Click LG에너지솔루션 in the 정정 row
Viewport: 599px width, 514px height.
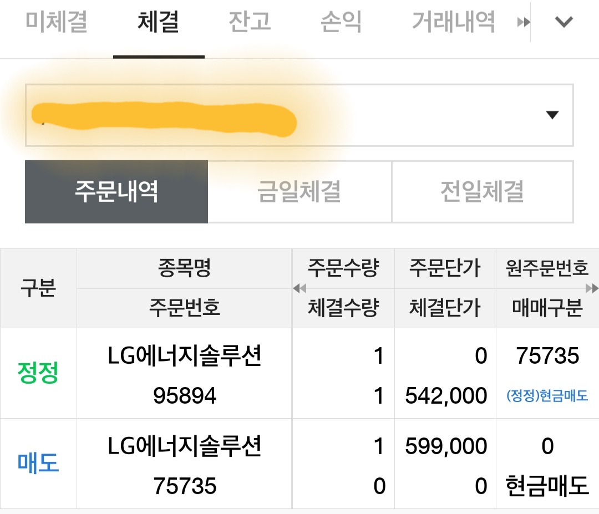[185, 355]
